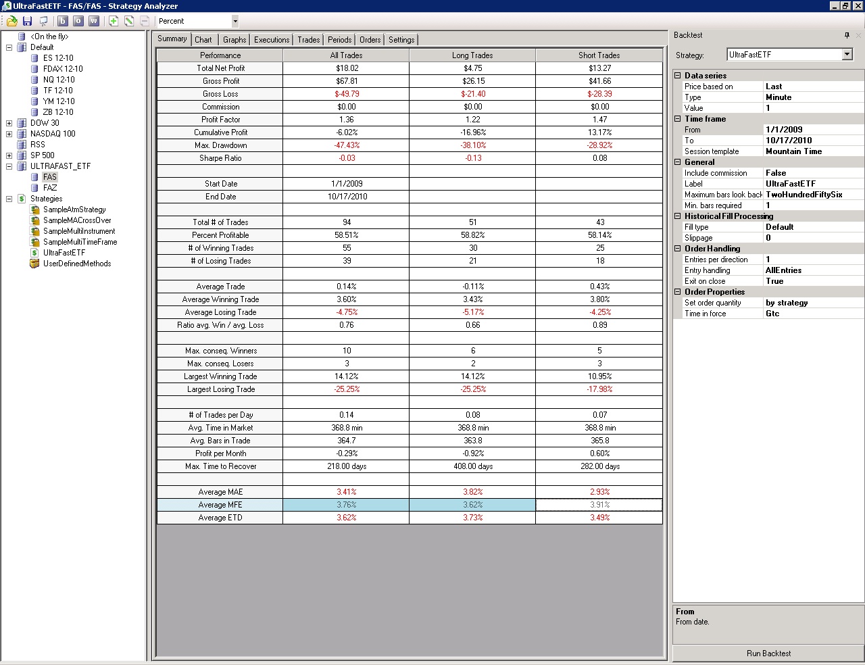
Task: Click the green plus add-item icon
Action: tap(114, 21)
